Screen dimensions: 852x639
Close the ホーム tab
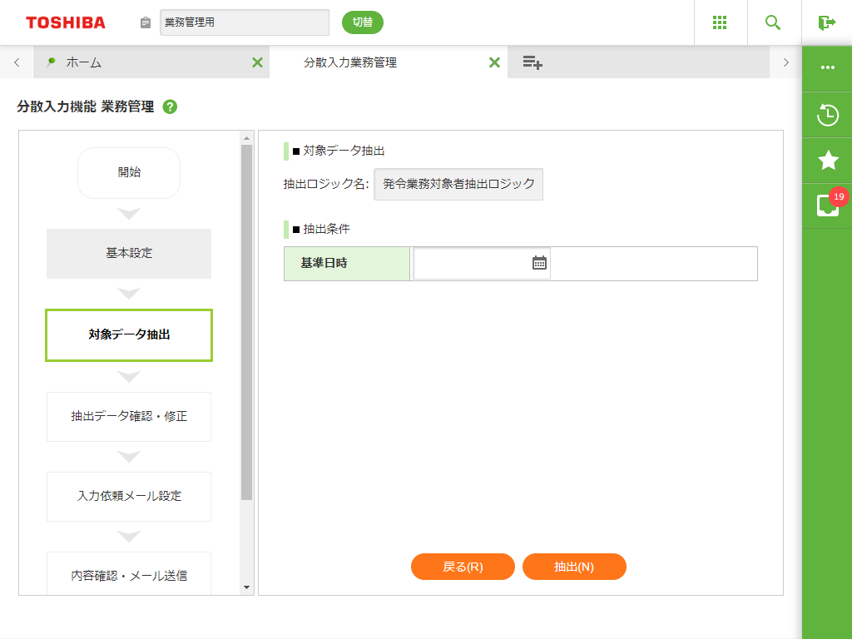coord(257,62)
